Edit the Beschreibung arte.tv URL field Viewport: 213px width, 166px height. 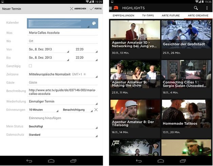(62, 92)
